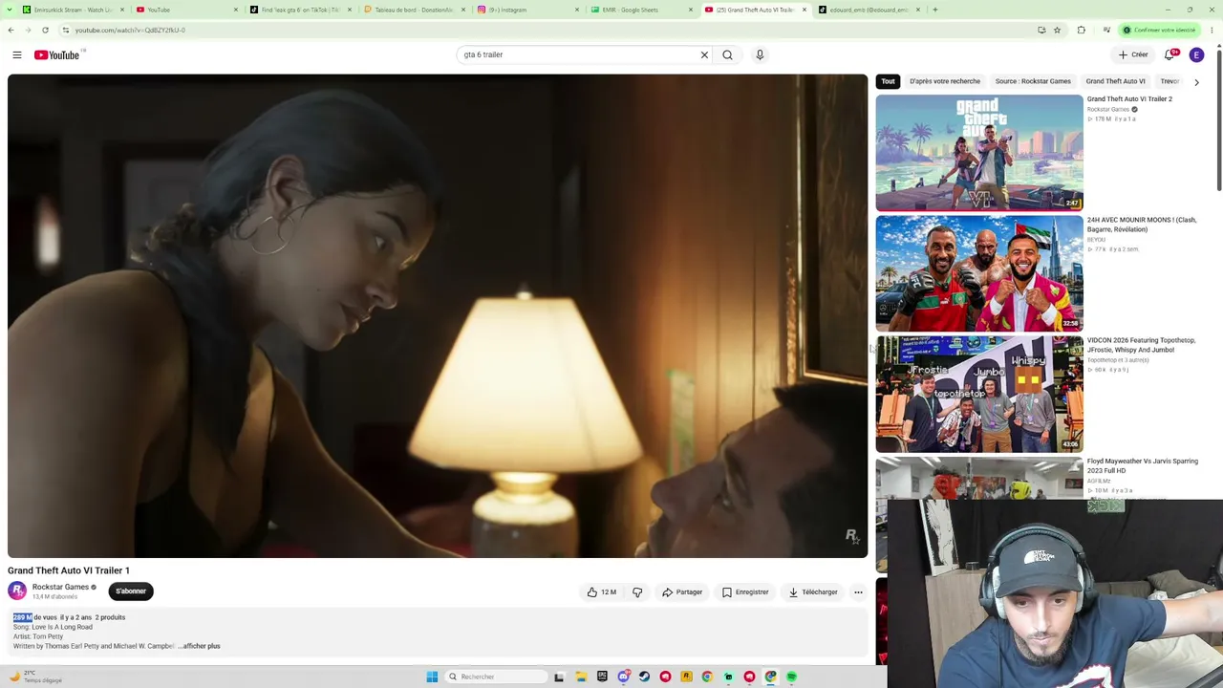Click the Partager share button

[682, 591]
